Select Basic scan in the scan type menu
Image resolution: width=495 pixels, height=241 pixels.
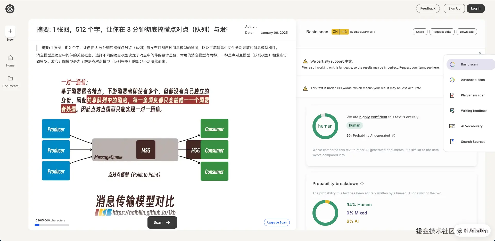point(469,64)
